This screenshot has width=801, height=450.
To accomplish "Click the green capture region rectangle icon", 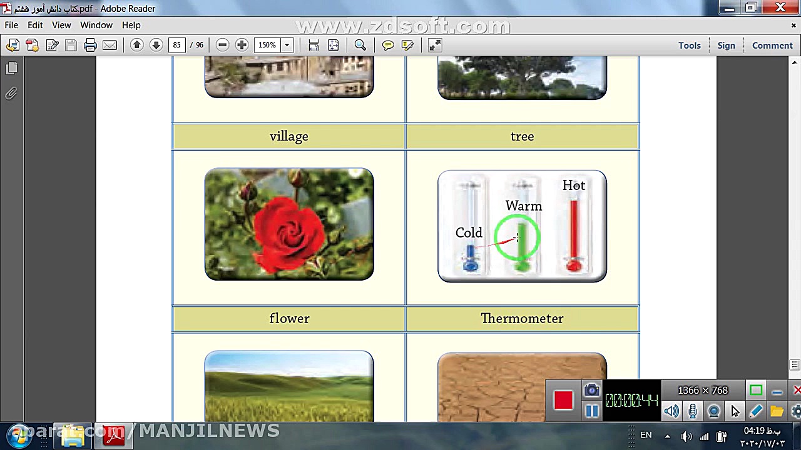I will [x=756, y=391].
